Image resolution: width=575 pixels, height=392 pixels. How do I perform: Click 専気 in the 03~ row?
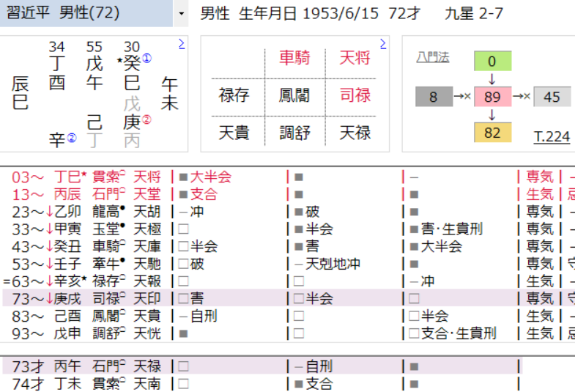540,177
